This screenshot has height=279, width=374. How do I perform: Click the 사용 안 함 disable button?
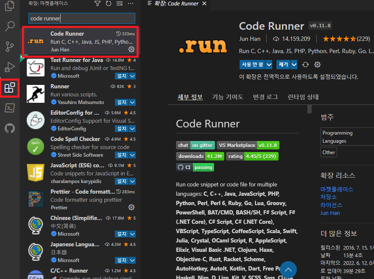(x=252, y=65)
